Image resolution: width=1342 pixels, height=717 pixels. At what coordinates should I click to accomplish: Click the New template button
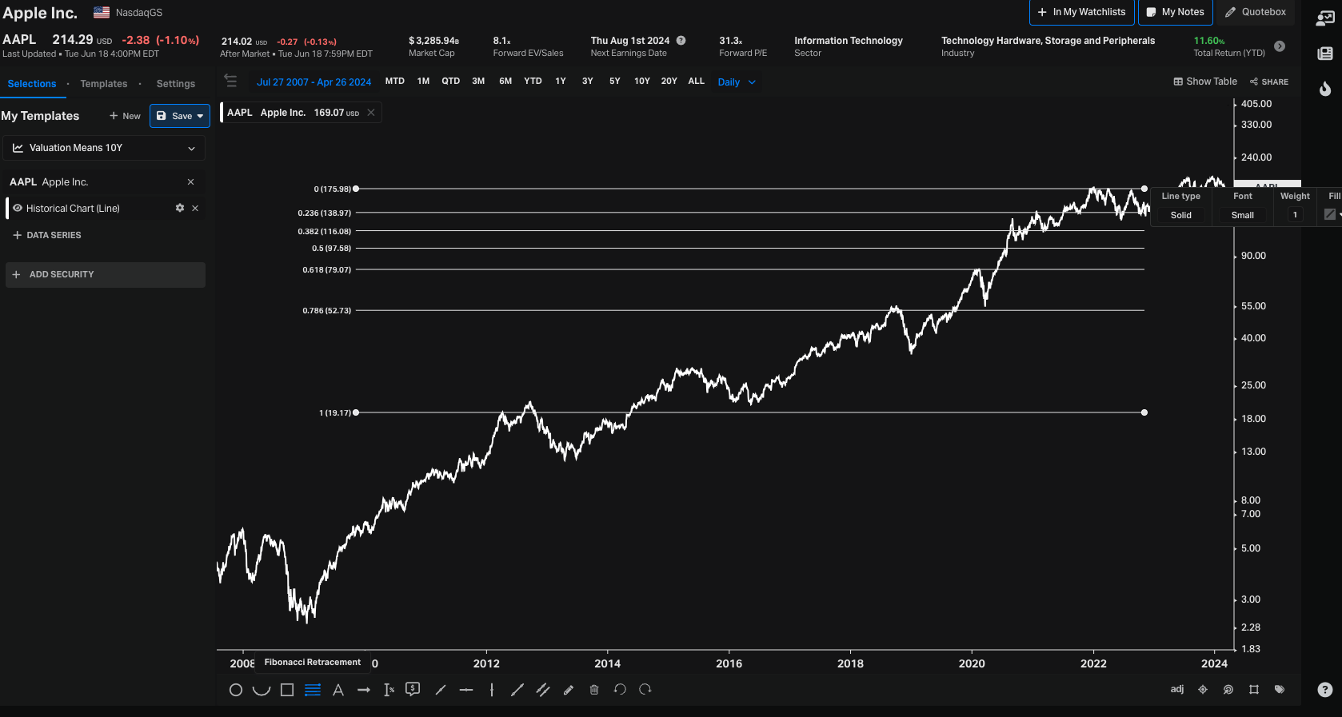(x=125, y=116)
